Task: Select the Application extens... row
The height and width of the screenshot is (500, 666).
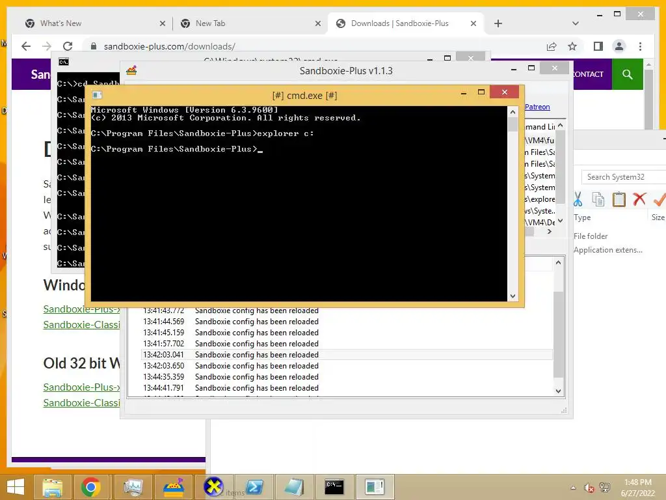Action: pos(608,250)
